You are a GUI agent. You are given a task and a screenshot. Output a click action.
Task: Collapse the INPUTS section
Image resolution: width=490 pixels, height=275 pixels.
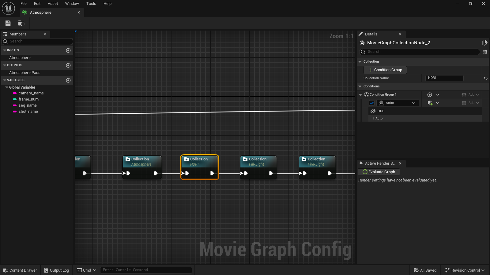click(x=5, y=50)
